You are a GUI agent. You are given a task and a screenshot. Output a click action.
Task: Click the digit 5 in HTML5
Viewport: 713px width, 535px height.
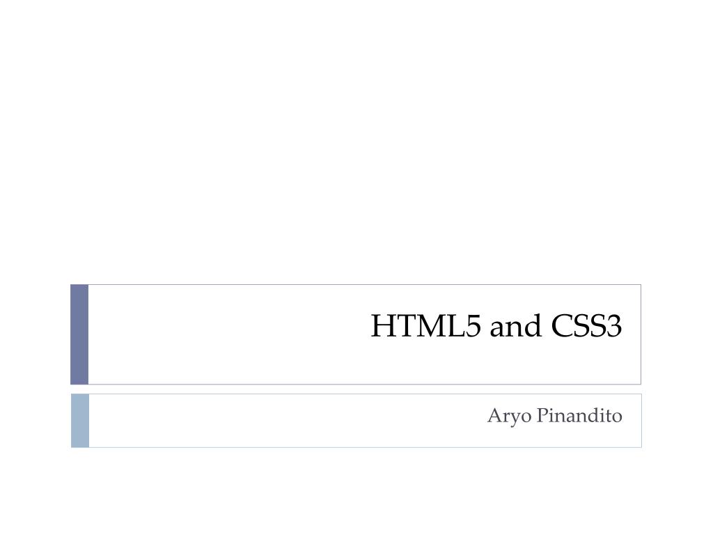coord(473,326)
